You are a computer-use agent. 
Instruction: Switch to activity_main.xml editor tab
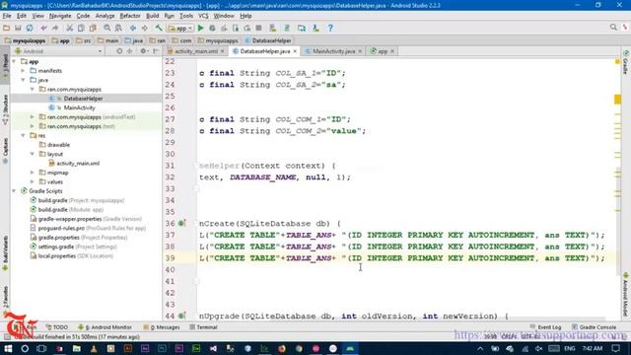click(196, 51)
